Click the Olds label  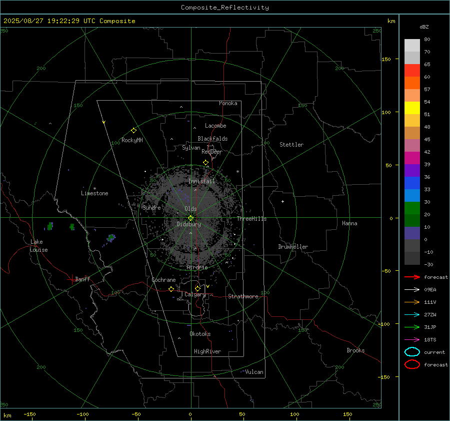coord(190,209)
